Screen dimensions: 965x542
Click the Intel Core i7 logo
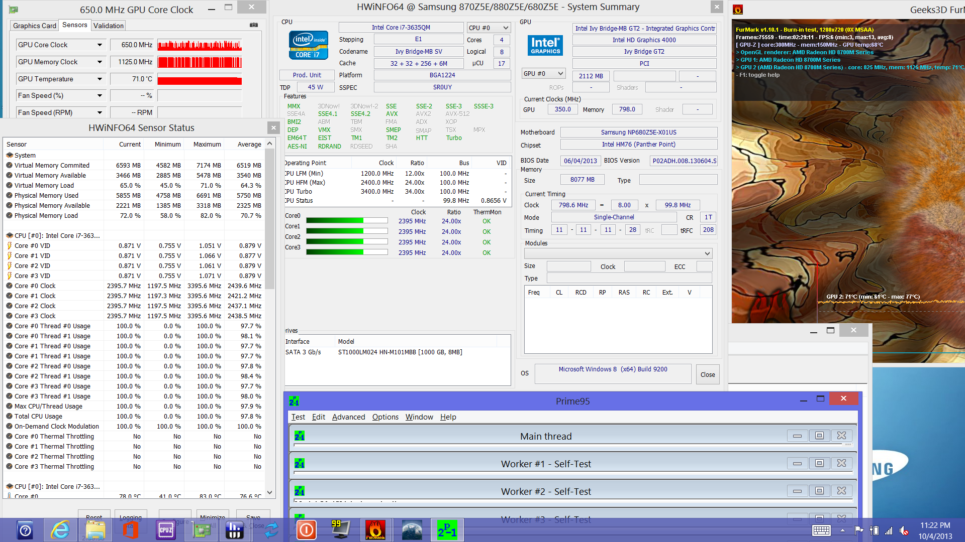pos(308,45)
